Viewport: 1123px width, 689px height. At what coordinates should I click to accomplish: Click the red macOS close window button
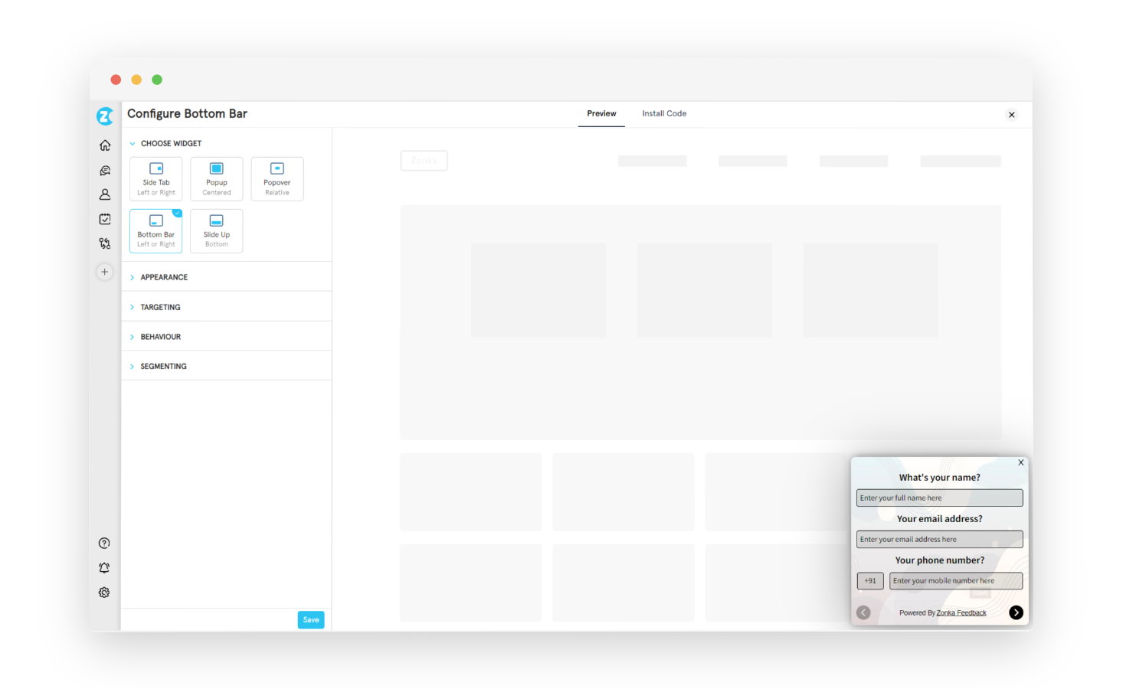coord(116,80)
